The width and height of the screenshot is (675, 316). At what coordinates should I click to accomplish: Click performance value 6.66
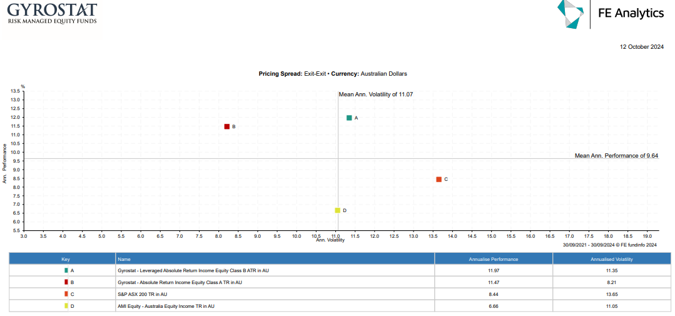pyautogui.click(x=494, y=306)
